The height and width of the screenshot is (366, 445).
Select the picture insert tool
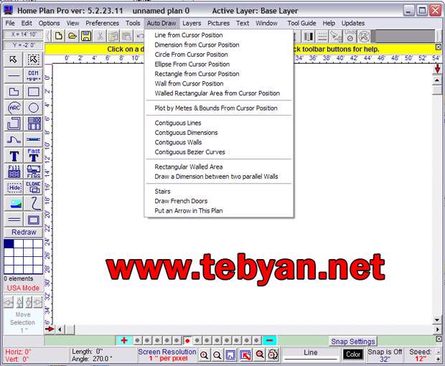click(x=14, y=203)
